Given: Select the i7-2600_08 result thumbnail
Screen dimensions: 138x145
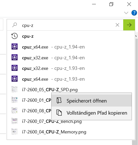Looking at the screenshot, I should click(x=15, y=110).
